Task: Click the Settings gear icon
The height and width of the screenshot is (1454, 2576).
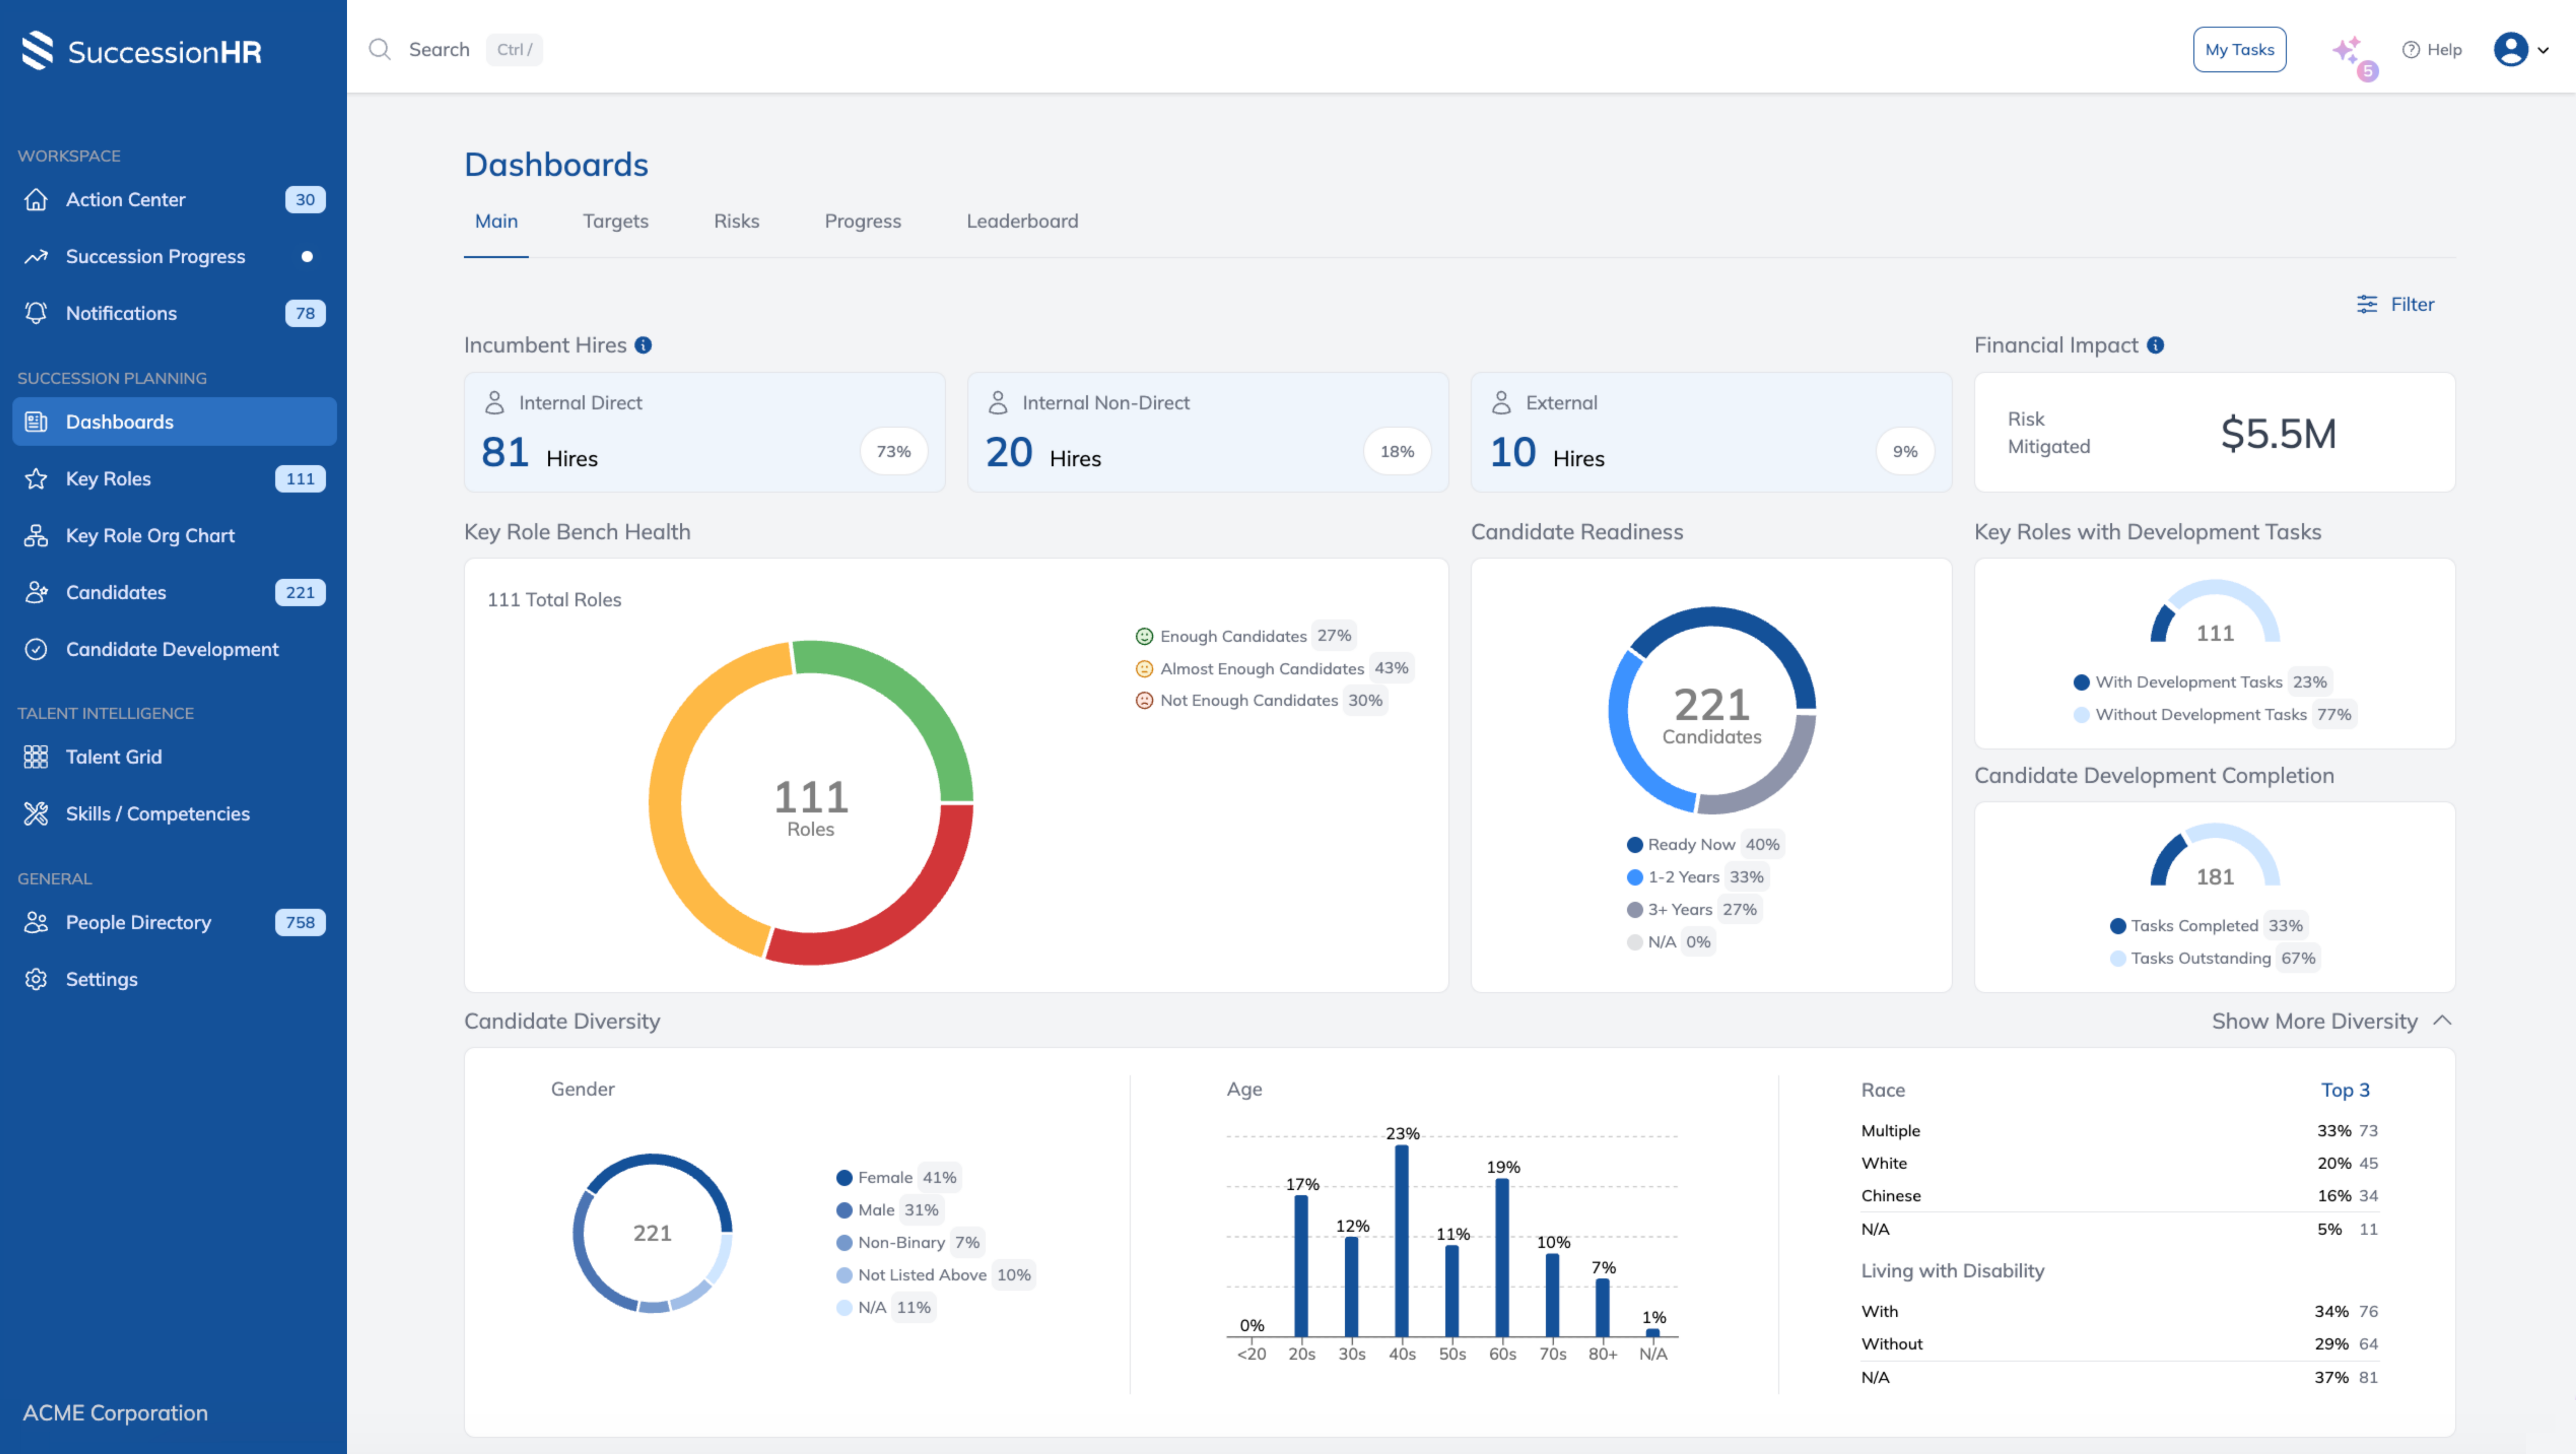Action: point(36,979)
